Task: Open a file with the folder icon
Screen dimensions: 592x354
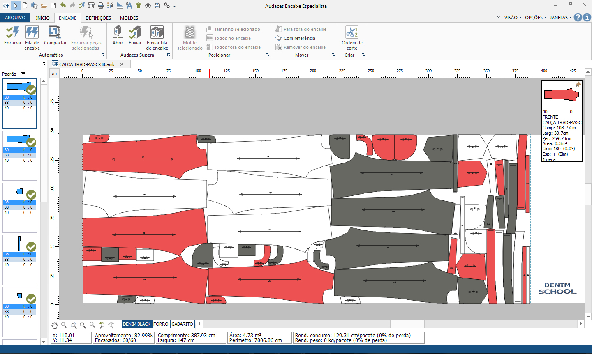Action: tap(44, 6)
